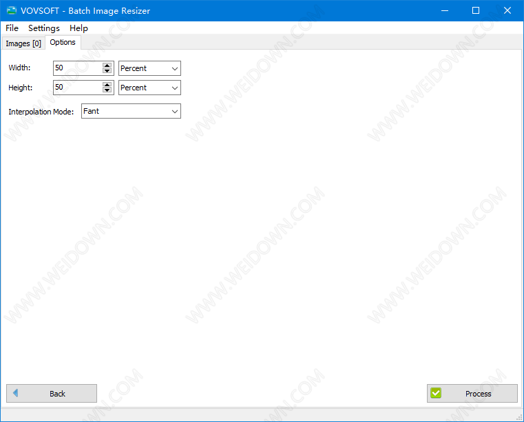Minimize the Batch Image Resizer window
524x422 pixels.
click(x=444, y=11)
